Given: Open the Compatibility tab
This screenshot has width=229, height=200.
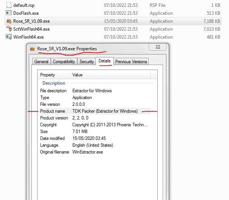Looking at the screenshot, I should 64,62.
